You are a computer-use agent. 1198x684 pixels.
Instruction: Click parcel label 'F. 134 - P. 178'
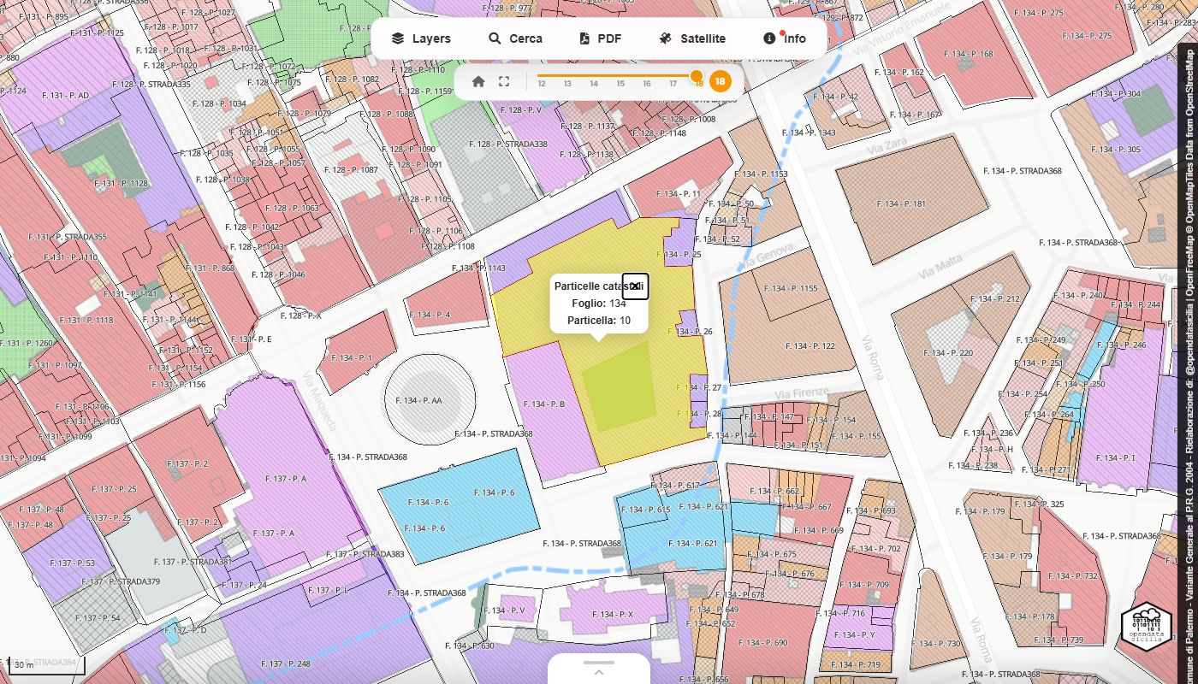1030,616
